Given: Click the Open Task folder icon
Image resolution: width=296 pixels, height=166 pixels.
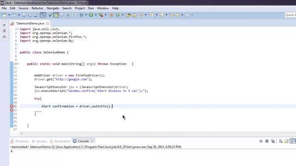Looking at the screenshot, I should click(x=135, y=15).
